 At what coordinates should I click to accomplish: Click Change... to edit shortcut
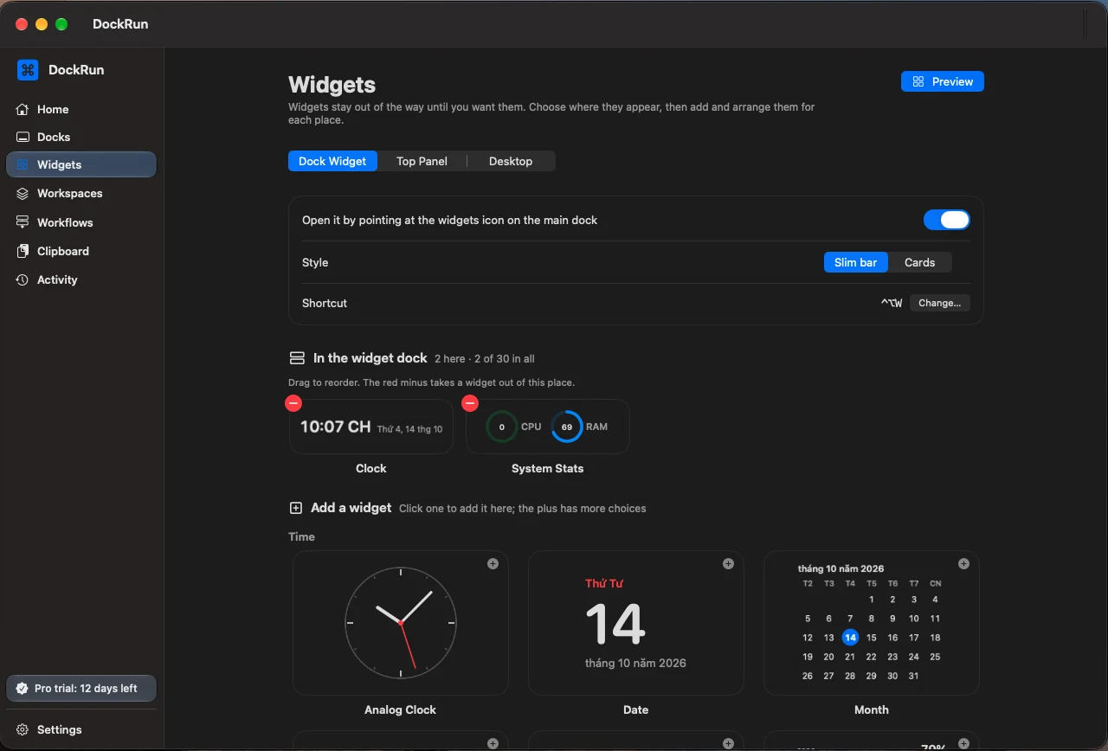tap(940, 303)
